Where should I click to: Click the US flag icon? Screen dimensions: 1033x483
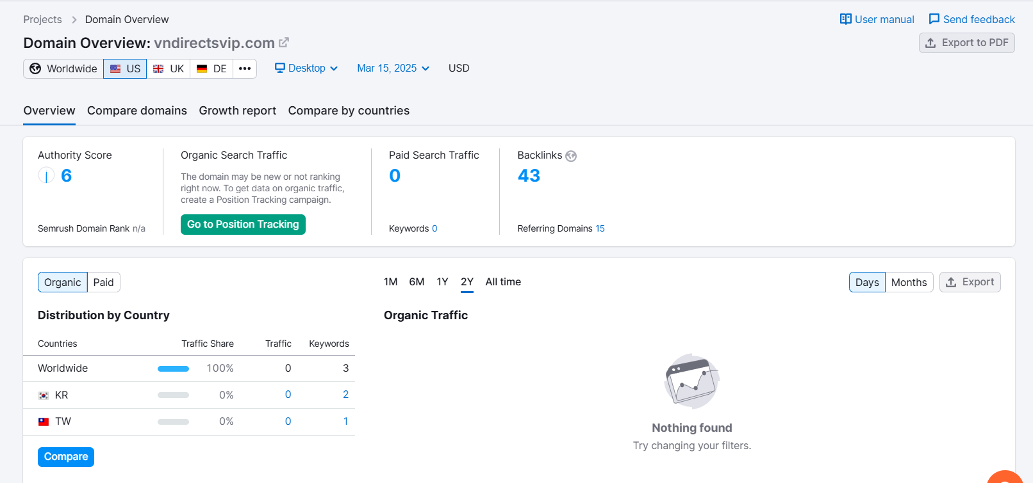click(x=115, y=68)
